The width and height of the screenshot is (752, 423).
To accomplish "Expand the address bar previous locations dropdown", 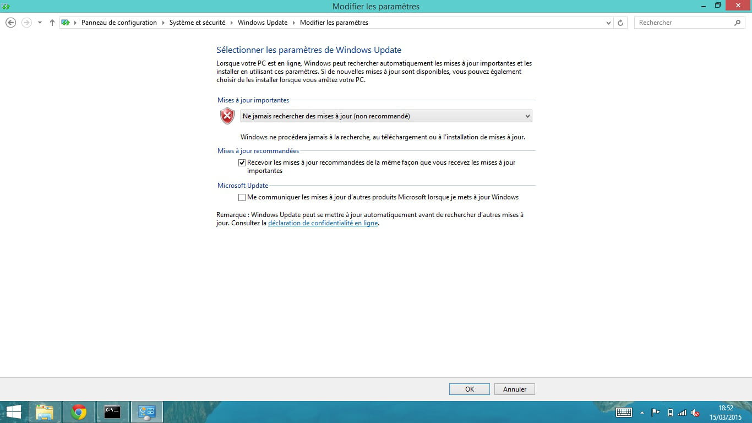I will (608, 23).
